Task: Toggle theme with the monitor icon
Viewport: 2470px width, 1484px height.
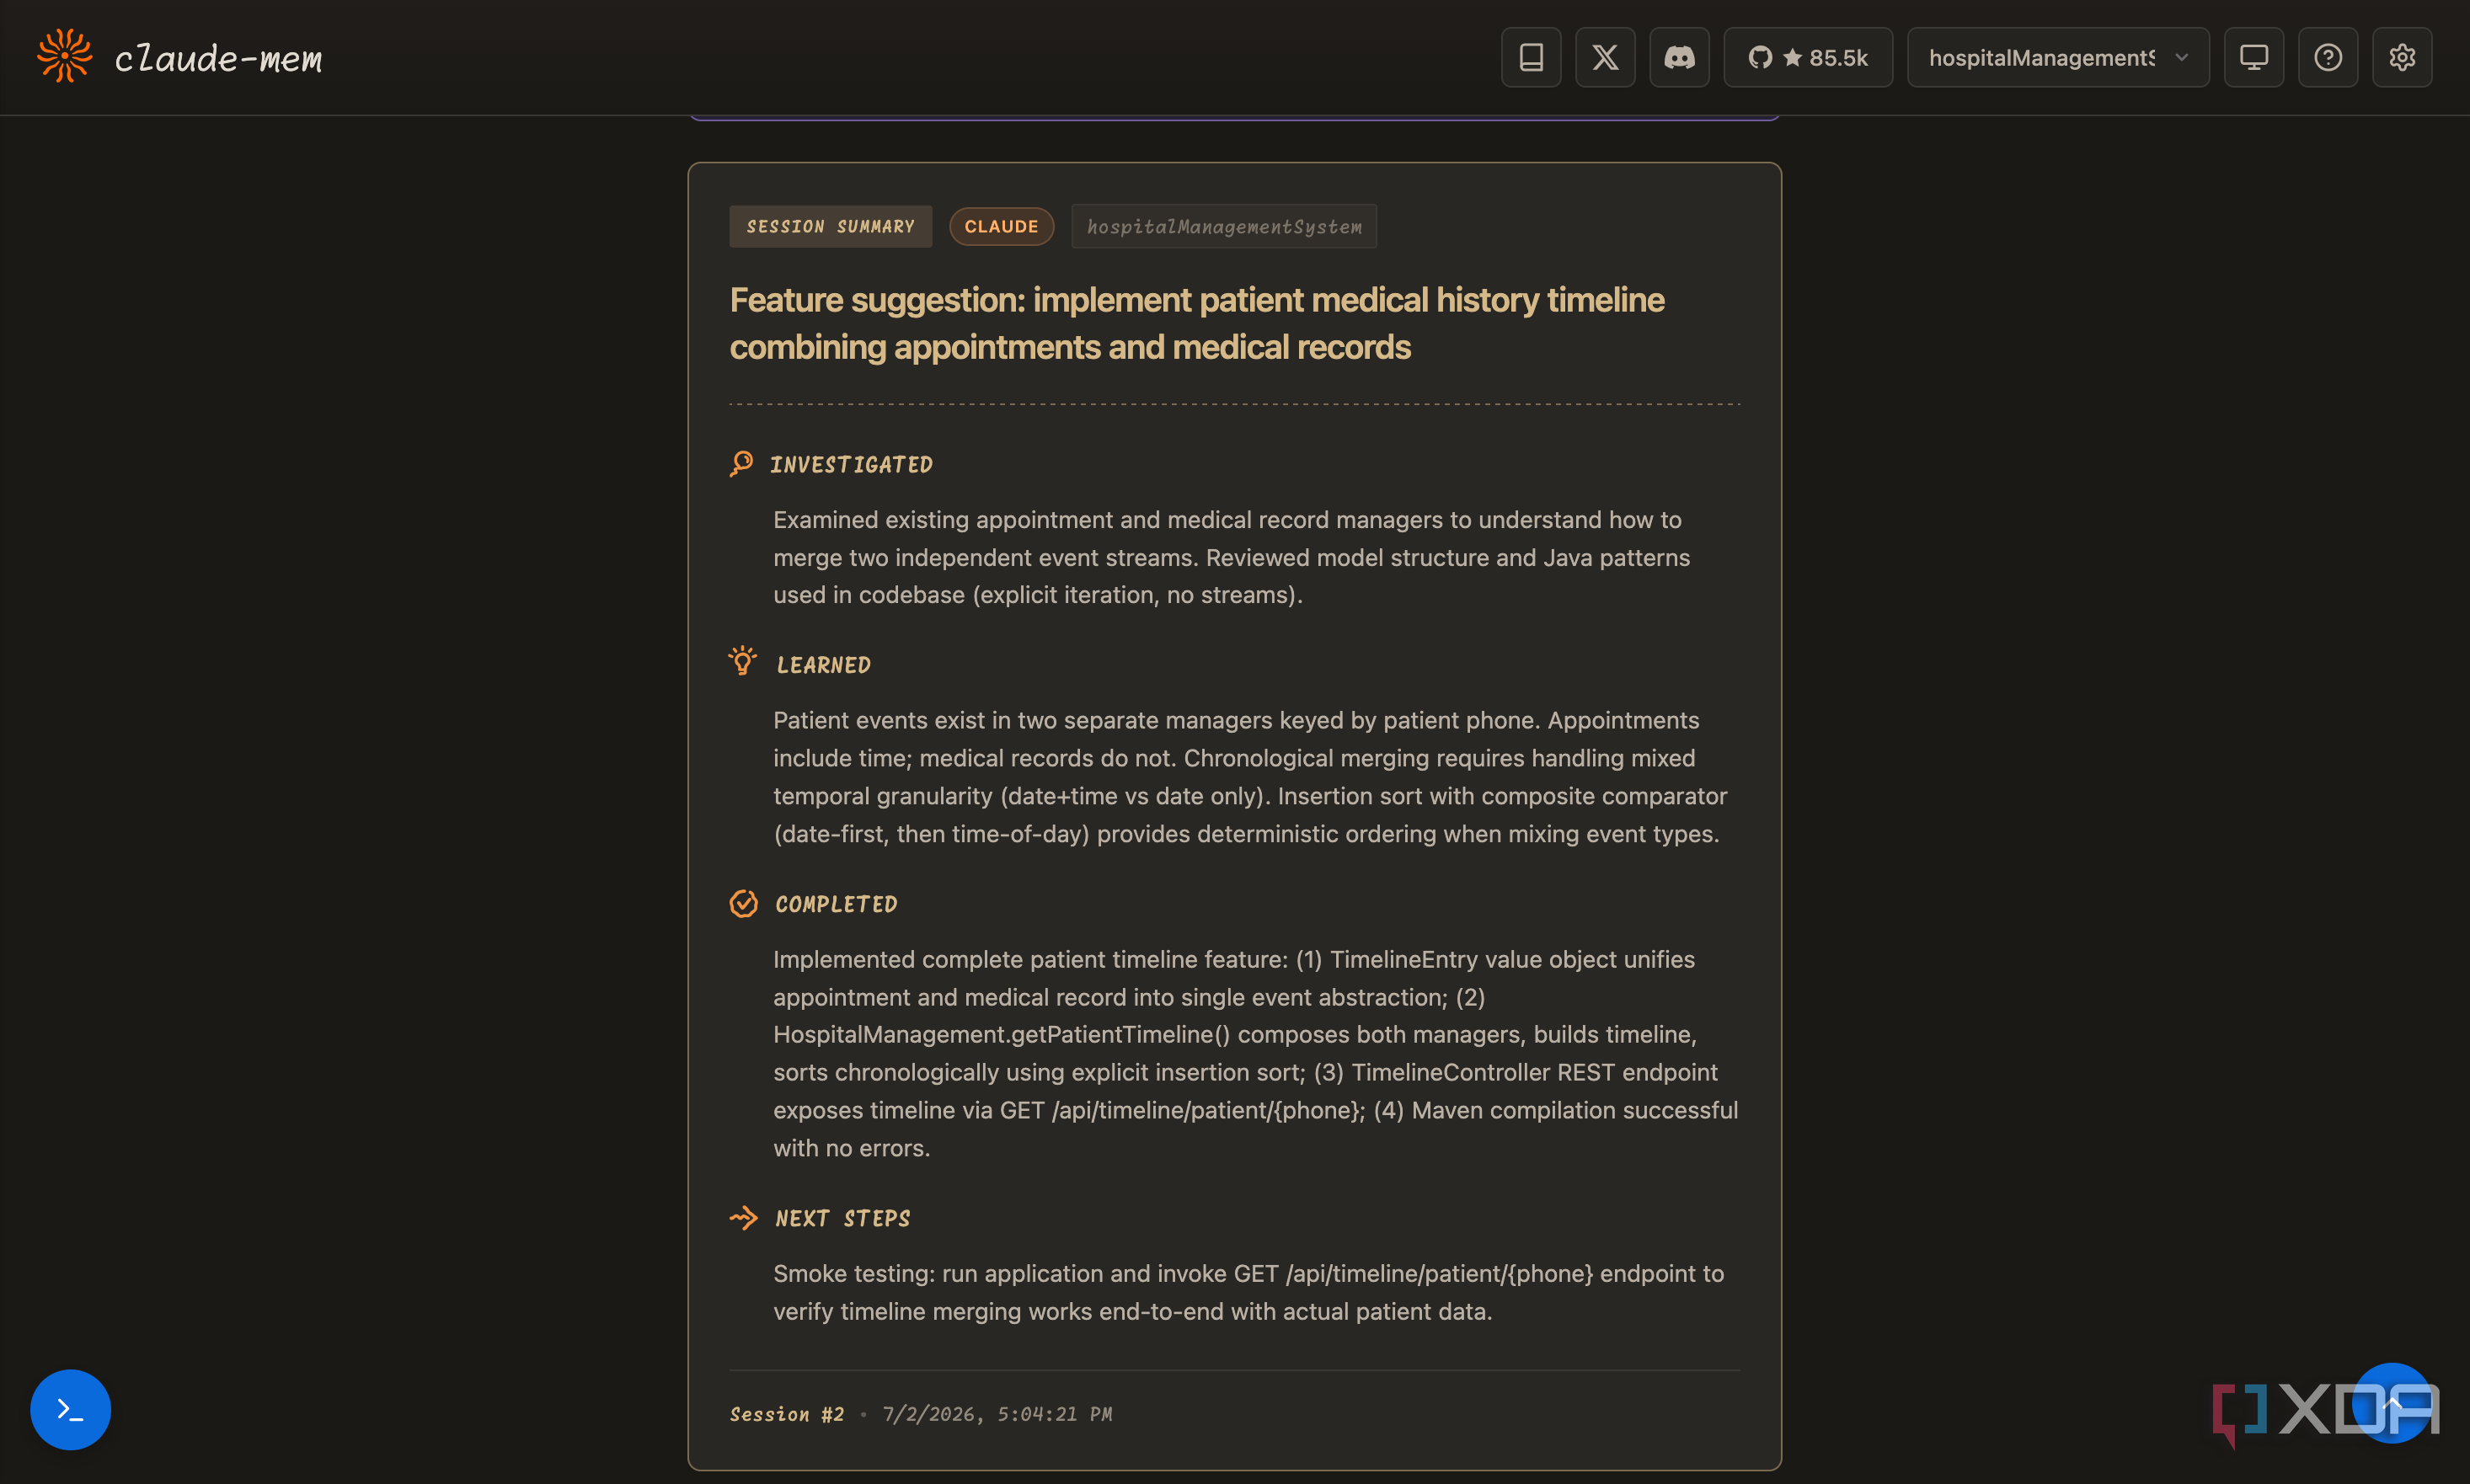Action: [2253, 58]
